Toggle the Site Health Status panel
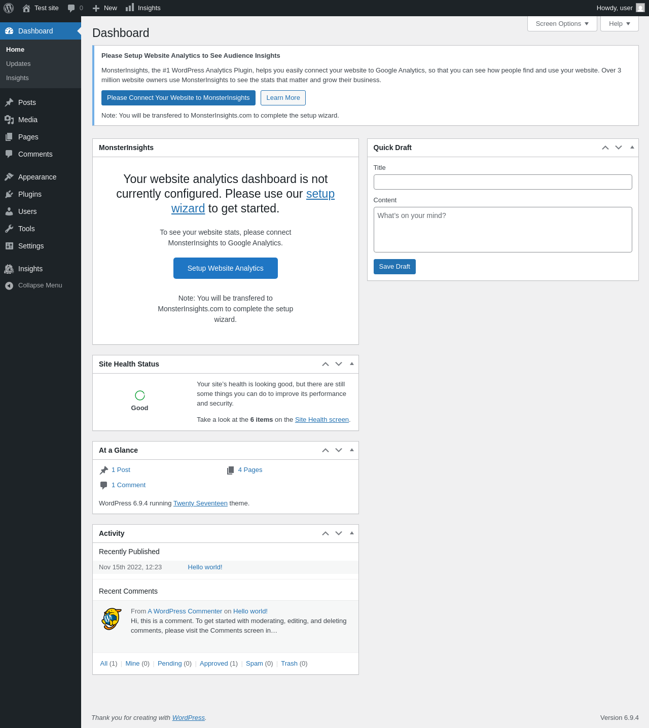 pos(352,364)
